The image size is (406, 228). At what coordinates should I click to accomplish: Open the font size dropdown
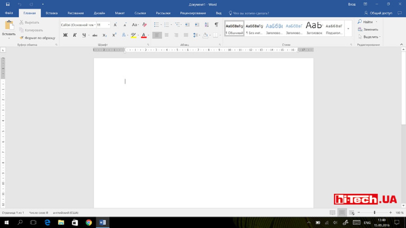[109, 25]
